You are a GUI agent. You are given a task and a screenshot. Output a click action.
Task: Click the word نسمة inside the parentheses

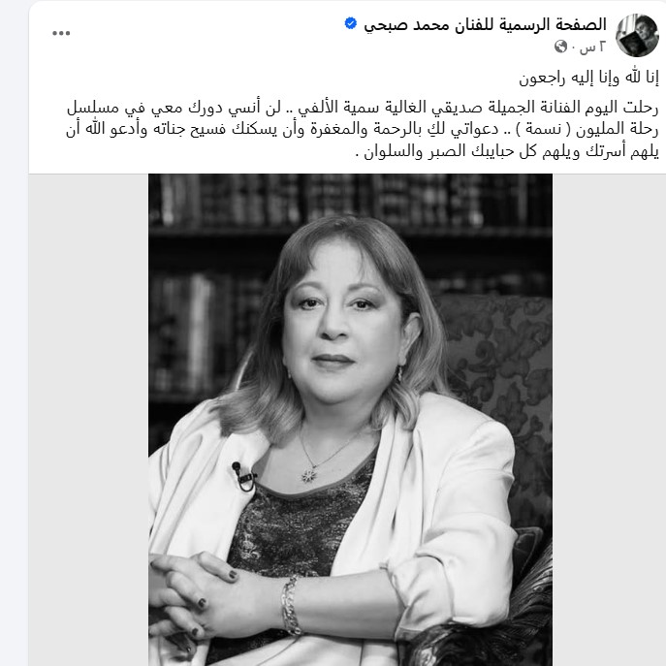click(x=543, y=129)
